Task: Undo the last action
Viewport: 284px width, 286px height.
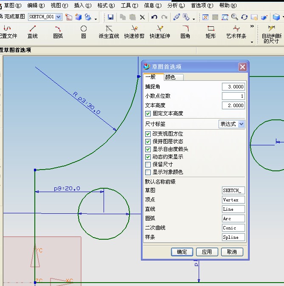Action: (x=154, y=17)
